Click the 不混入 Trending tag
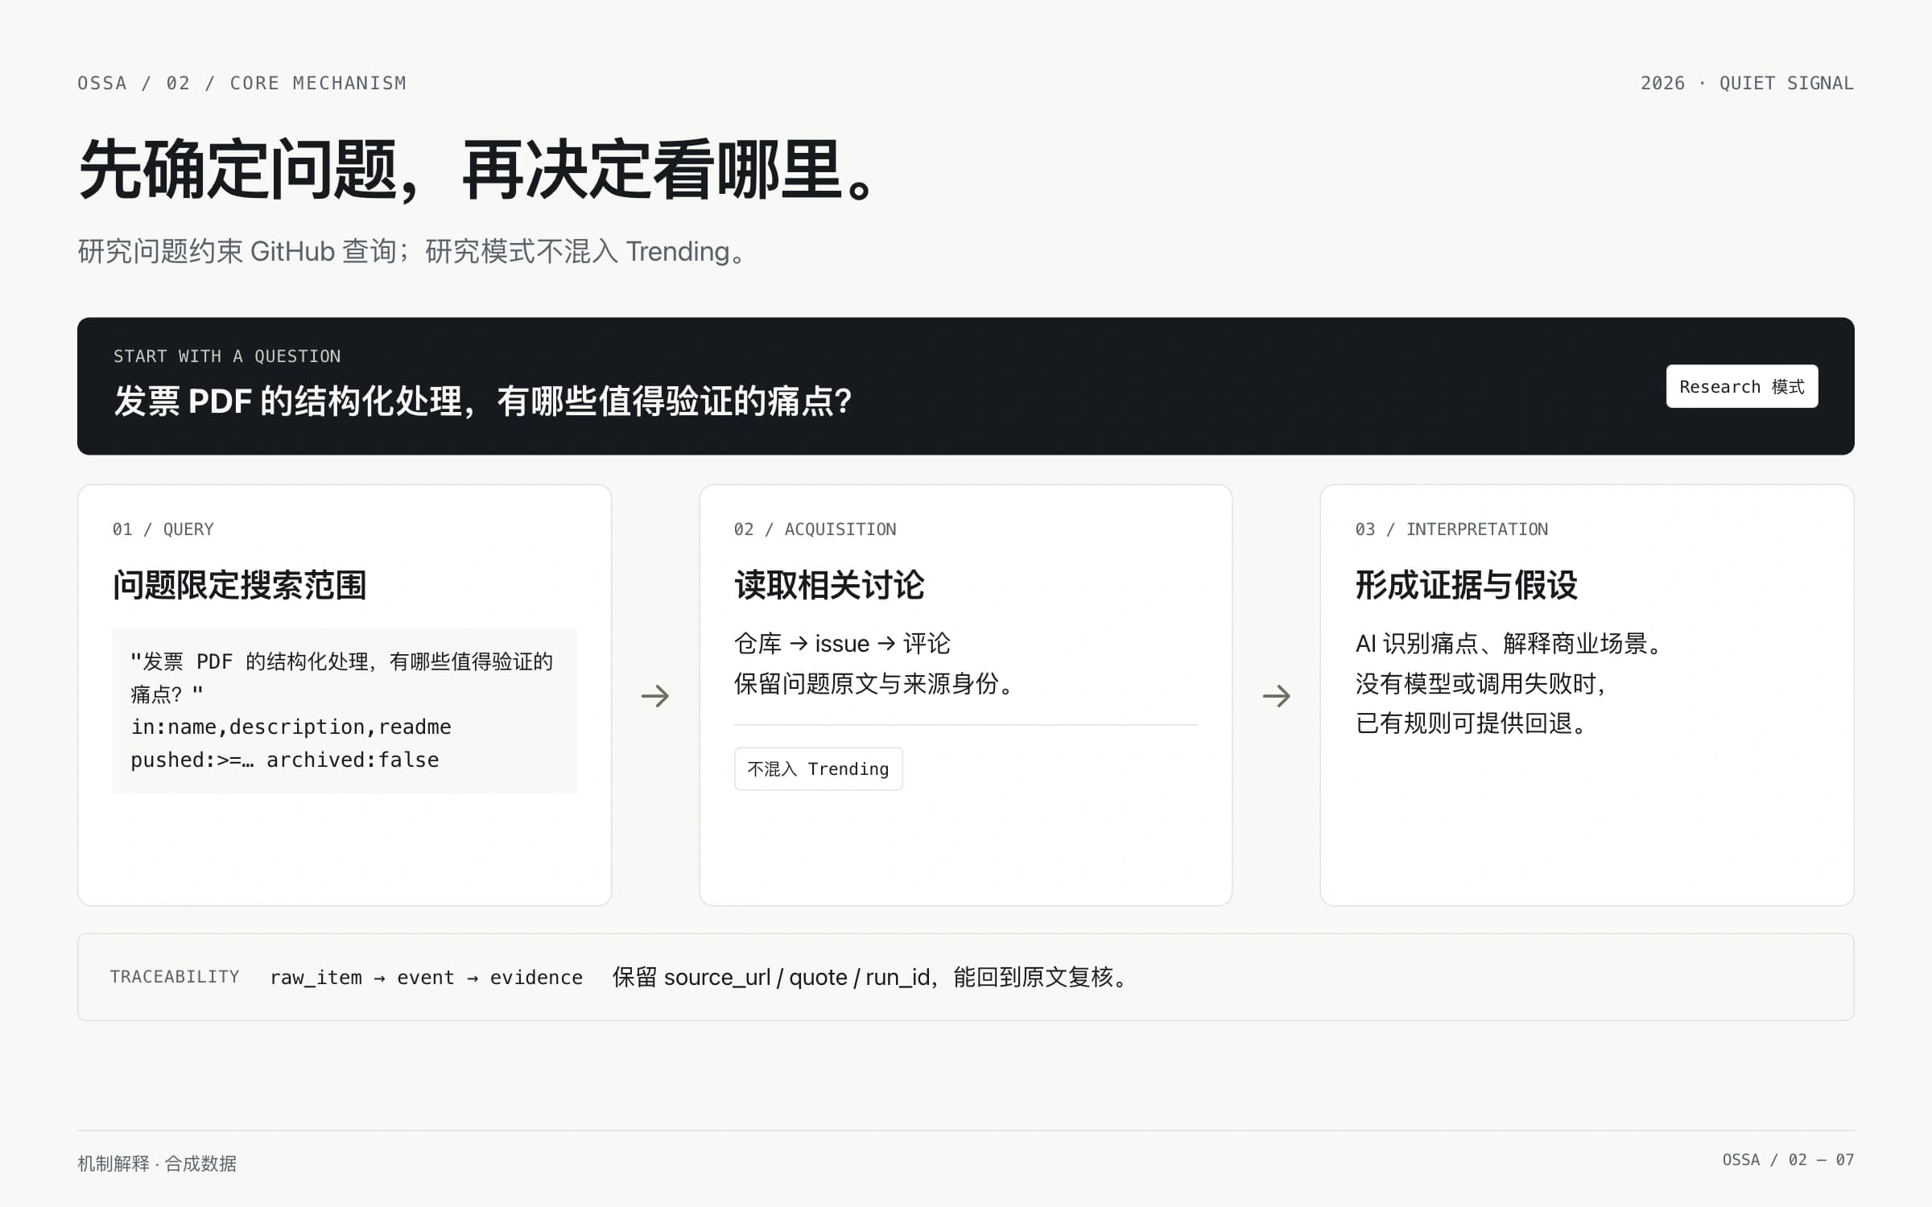Viewport: 1932px width, 1207px height. (818, 768)
